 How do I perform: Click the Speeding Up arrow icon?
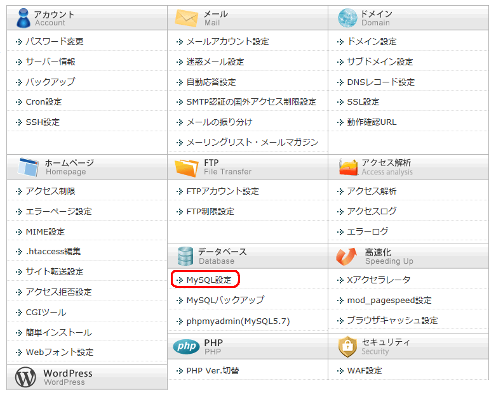pos(346,256)
